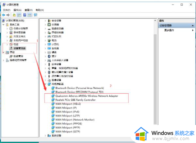Expand the 安全设备 device category
196x143 pixels.
(45, 20)
